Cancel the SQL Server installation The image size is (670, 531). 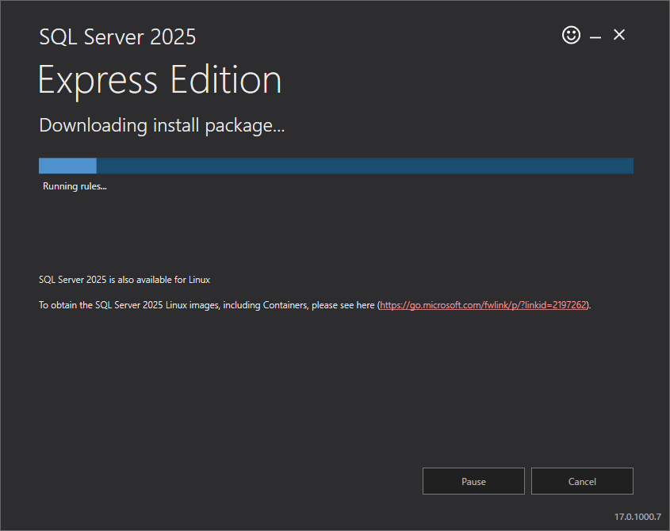point(582,481)
